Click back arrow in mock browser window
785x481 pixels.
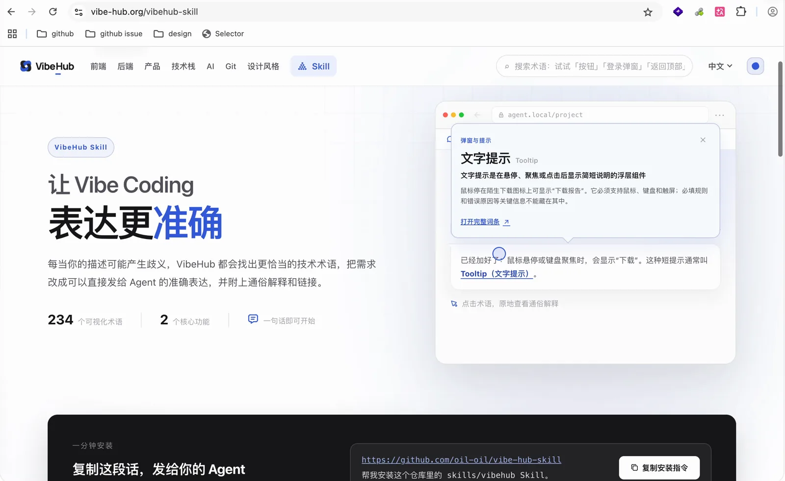(477, 115)
